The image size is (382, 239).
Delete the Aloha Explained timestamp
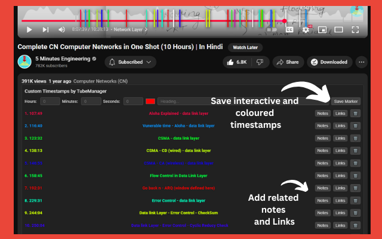point(355,114)
